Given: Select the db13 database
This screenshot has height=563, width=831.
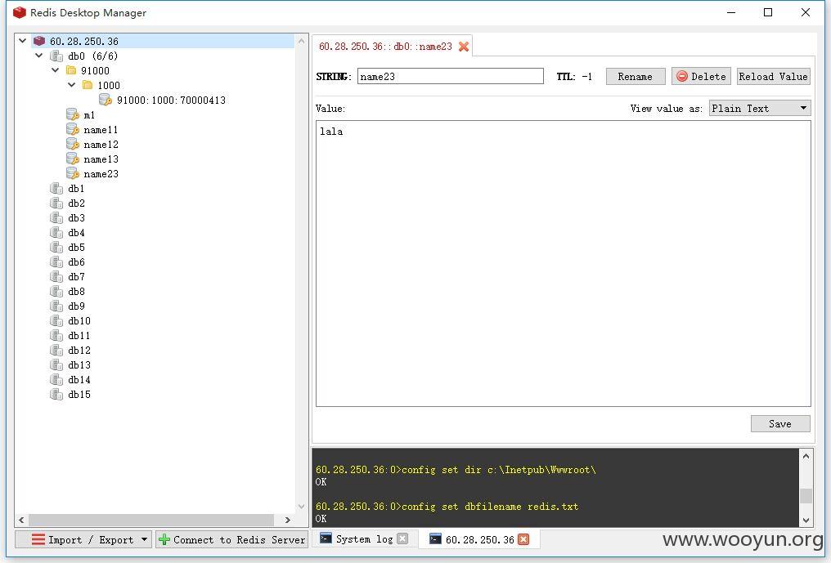Looking at the screenshot, I should coord(79,365).
